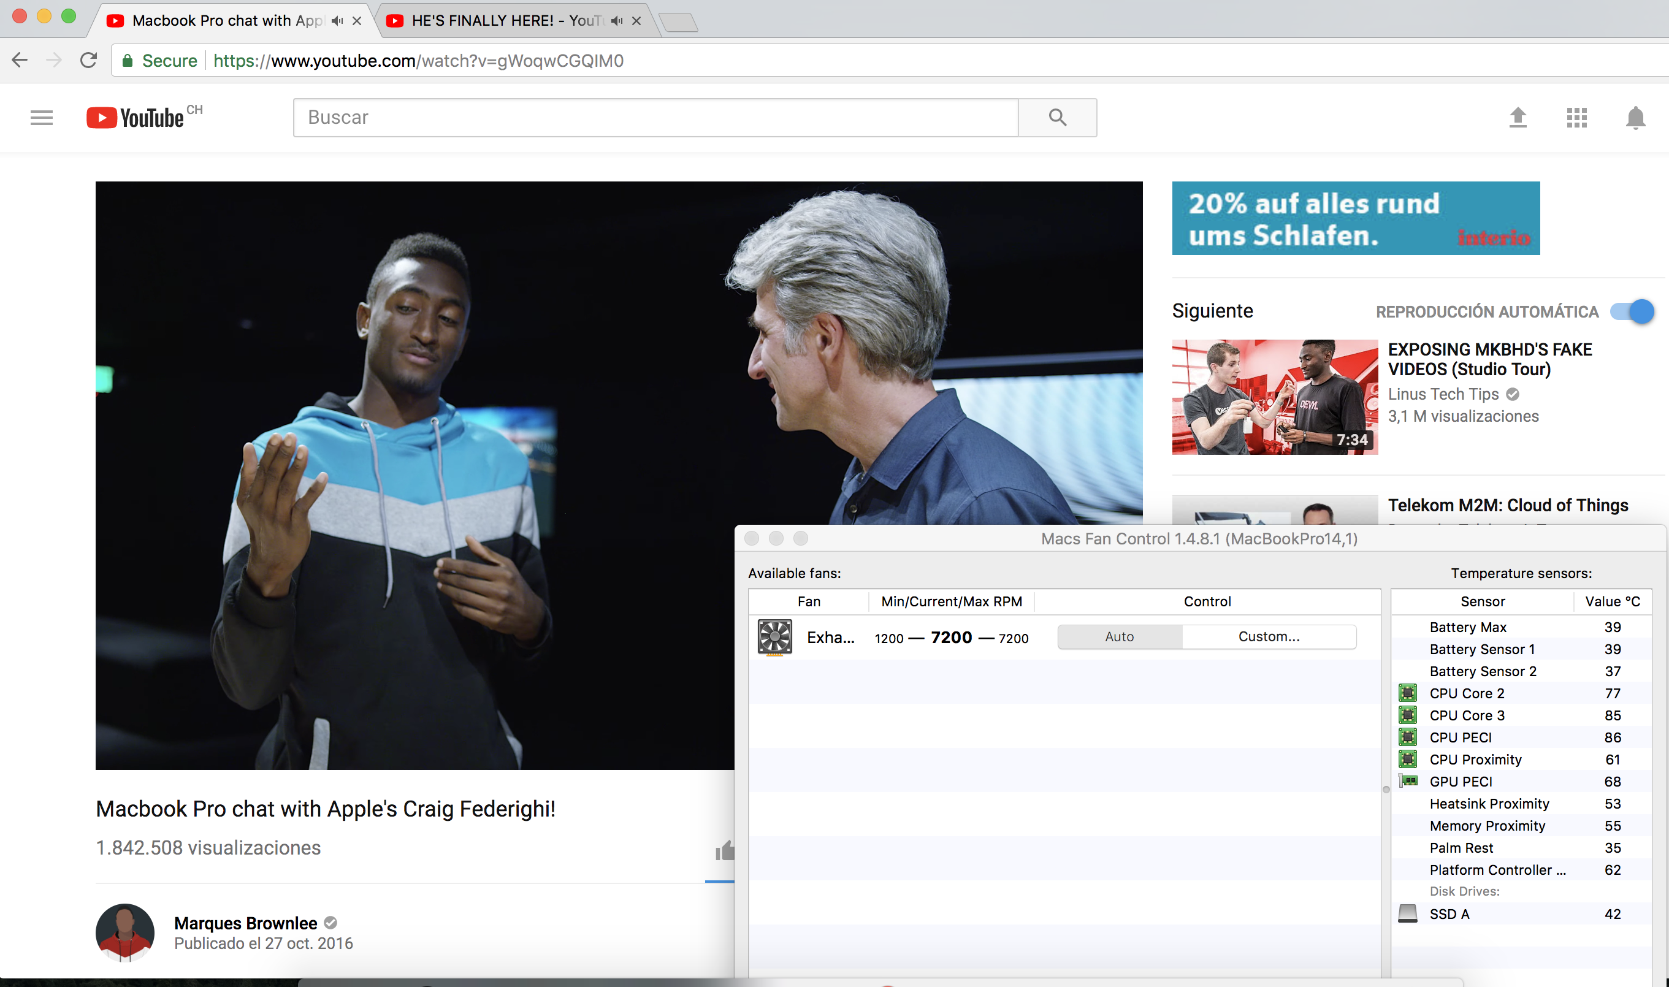
Task: Click the Macs Fan Control window title bar
Action: coord(1199,538)
